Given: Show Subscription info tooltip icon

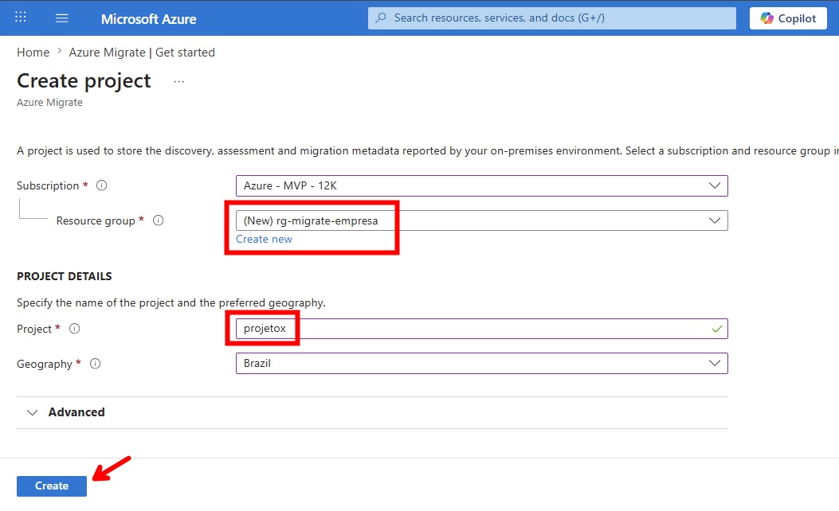Looking at the screenshot, I should tap(102, 185).
